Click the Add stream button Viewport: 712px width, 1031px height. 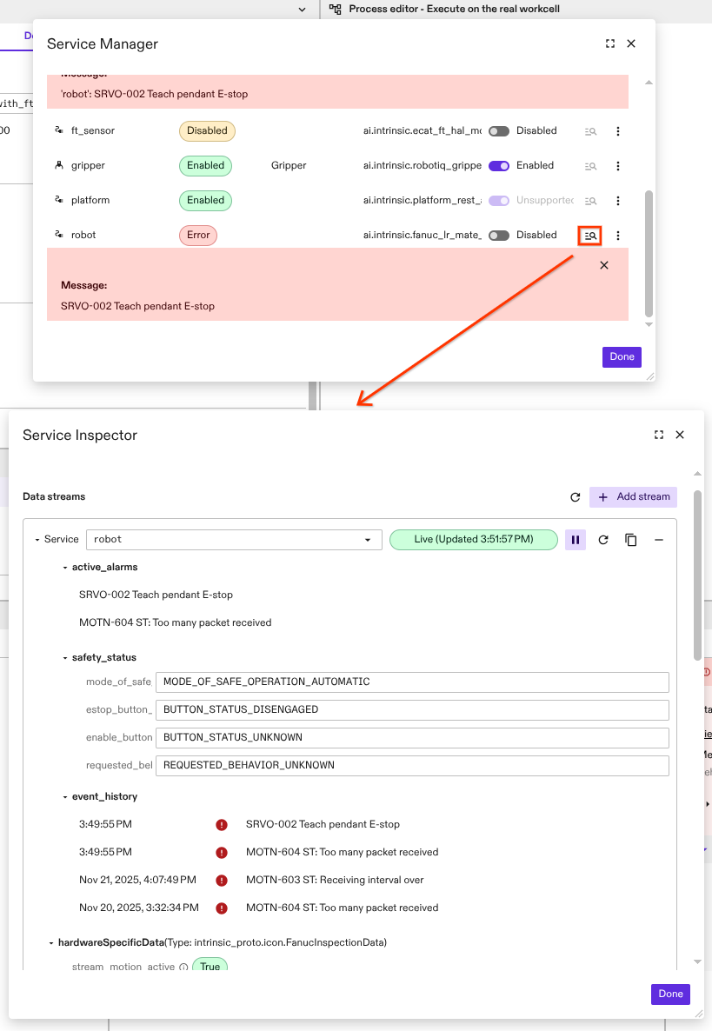(x=633, y=497)
